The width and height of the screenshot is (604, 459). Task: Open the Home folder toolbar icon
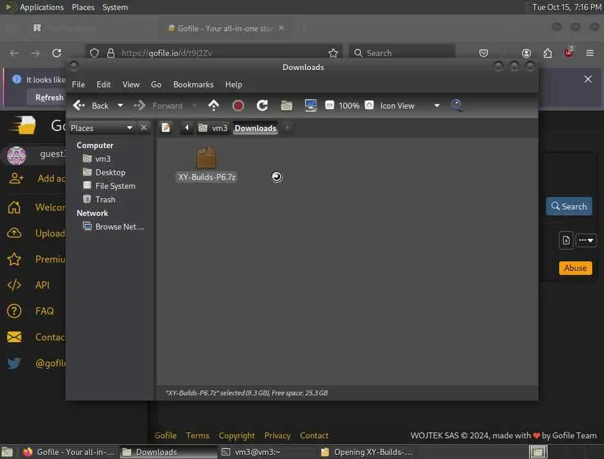pyautogui.click(x=286, y=106)
